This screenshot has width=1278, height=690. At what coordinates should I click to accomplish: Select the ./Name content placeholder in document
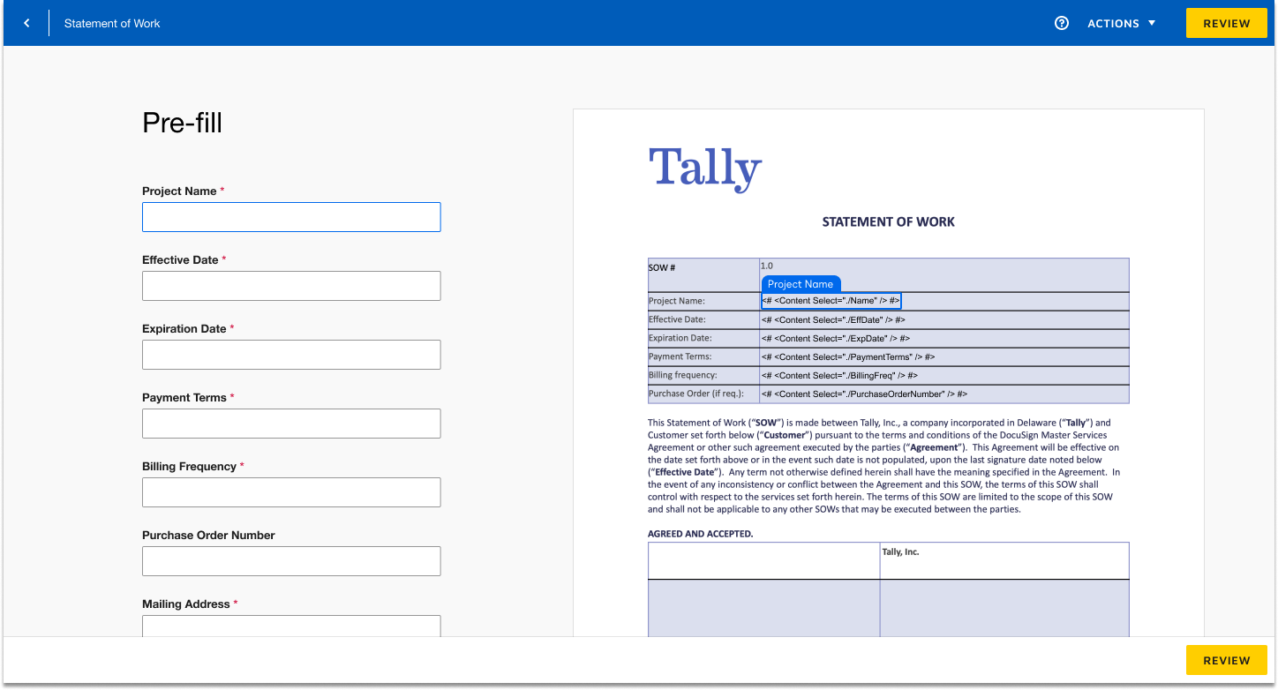click(x=831, y=301)
